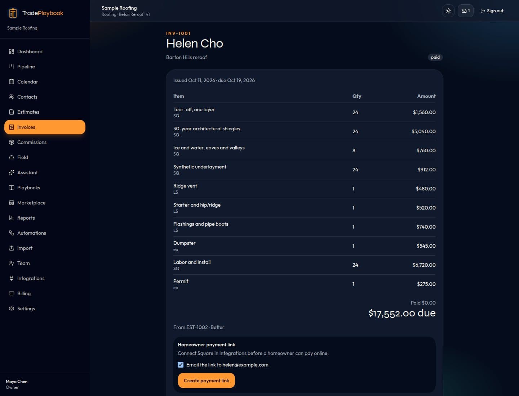Image resolution: width=519 pixels, height=396 pixels.
Task: Click the From EST-1002 · Better reference
Action: pos(199,327)
